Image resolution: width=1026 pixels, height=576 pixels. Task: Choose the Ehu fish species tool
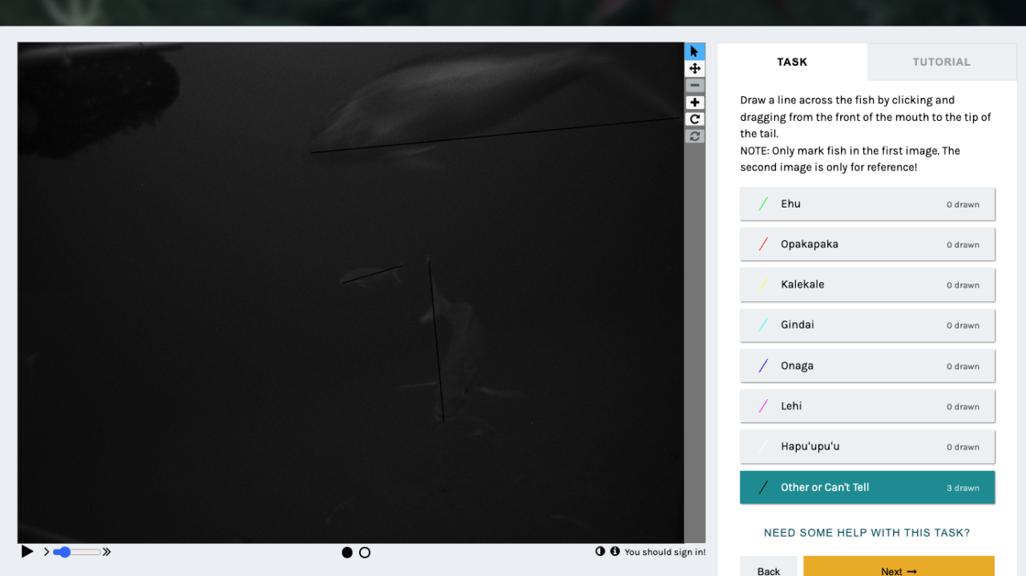point(867,203)
